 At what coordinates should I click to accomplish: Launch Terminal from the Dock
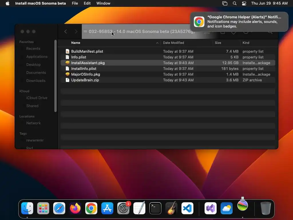tap(155, 208)
